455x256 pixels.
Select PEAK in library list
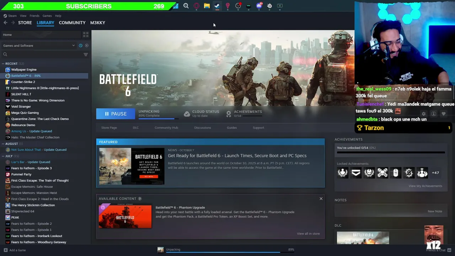point(15,218)
